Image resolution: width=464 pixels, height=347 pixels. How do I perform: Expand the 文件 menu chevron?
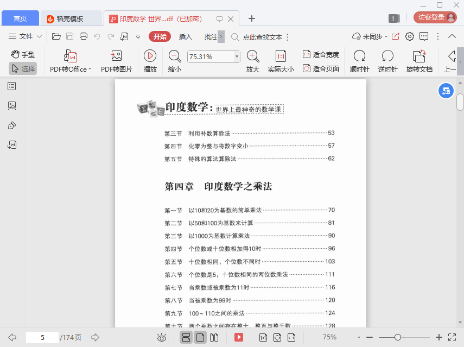point(39,37)
